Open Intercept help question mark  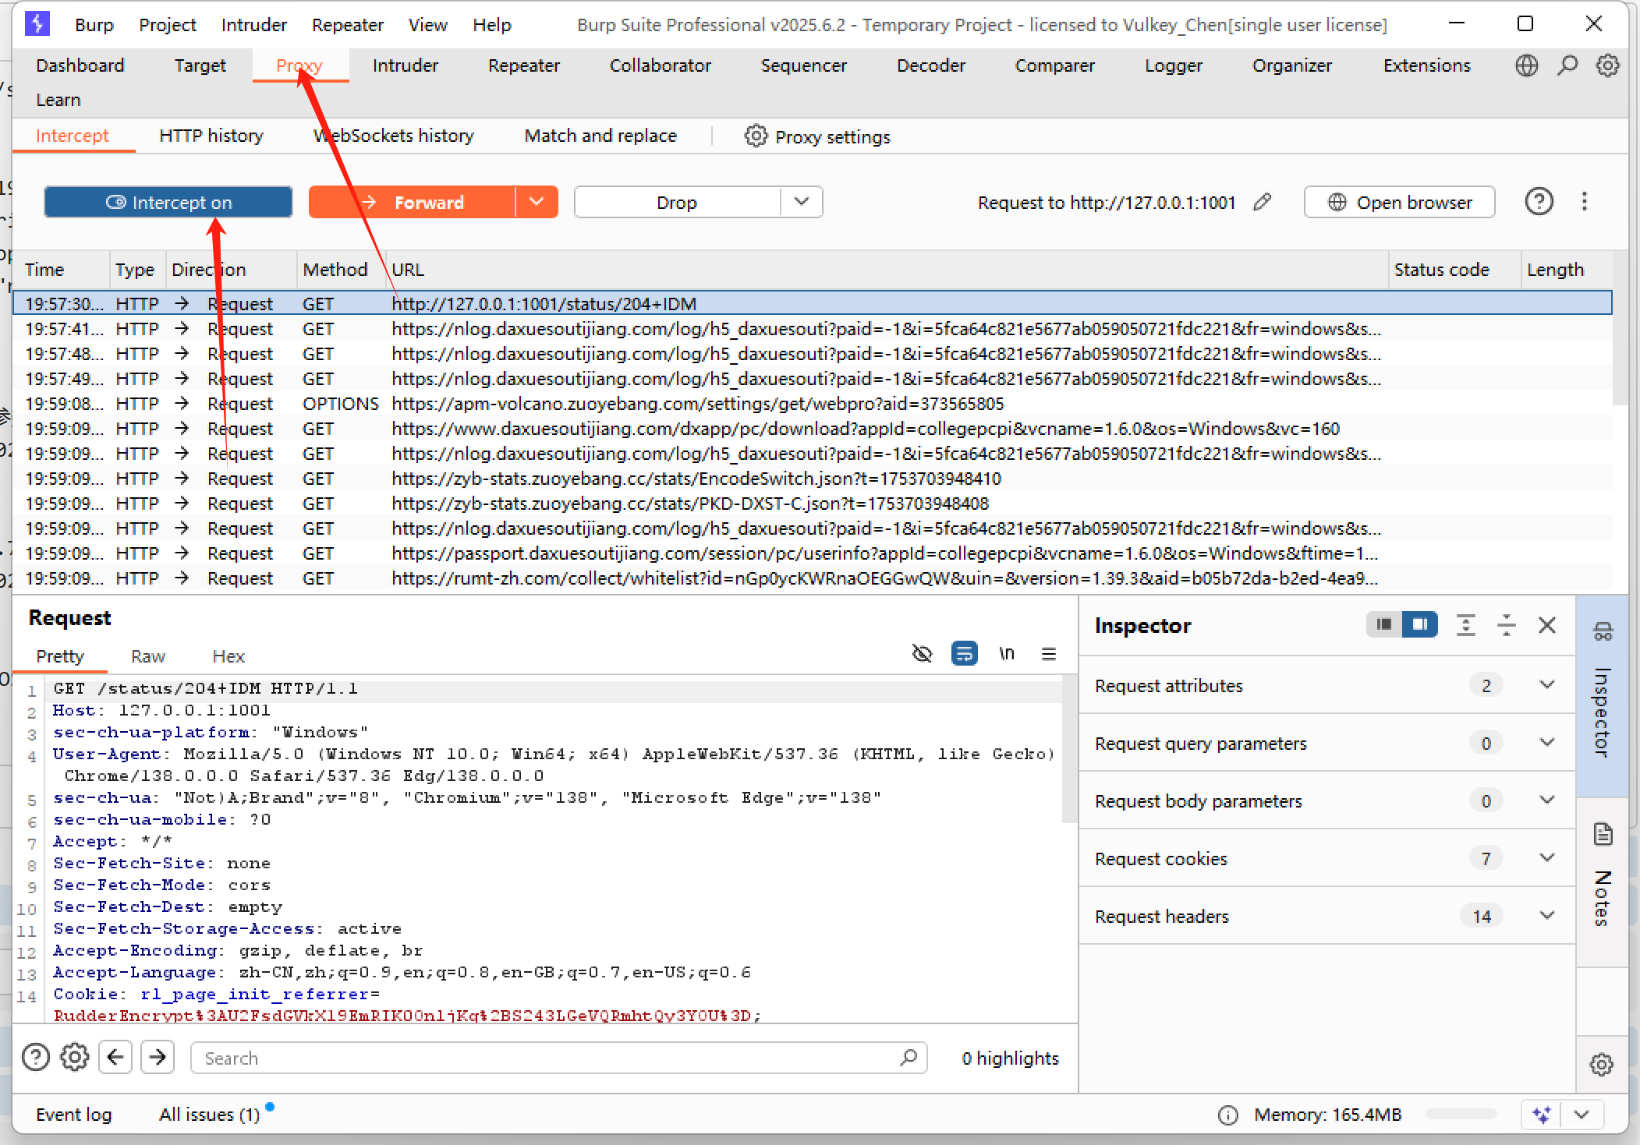tap(1539, 202)
